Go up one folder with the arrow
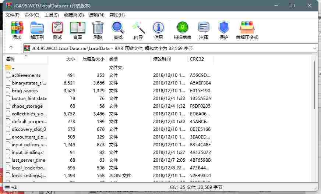 tap(11, 48)
